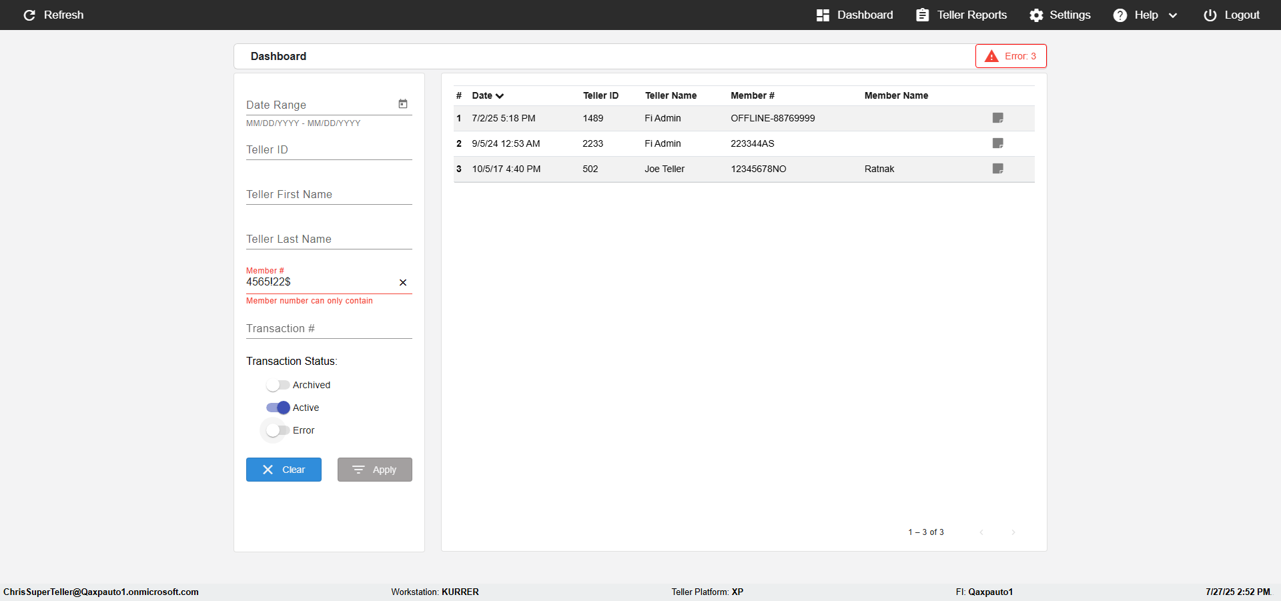Log out of the application

(x=1232, y=15)
